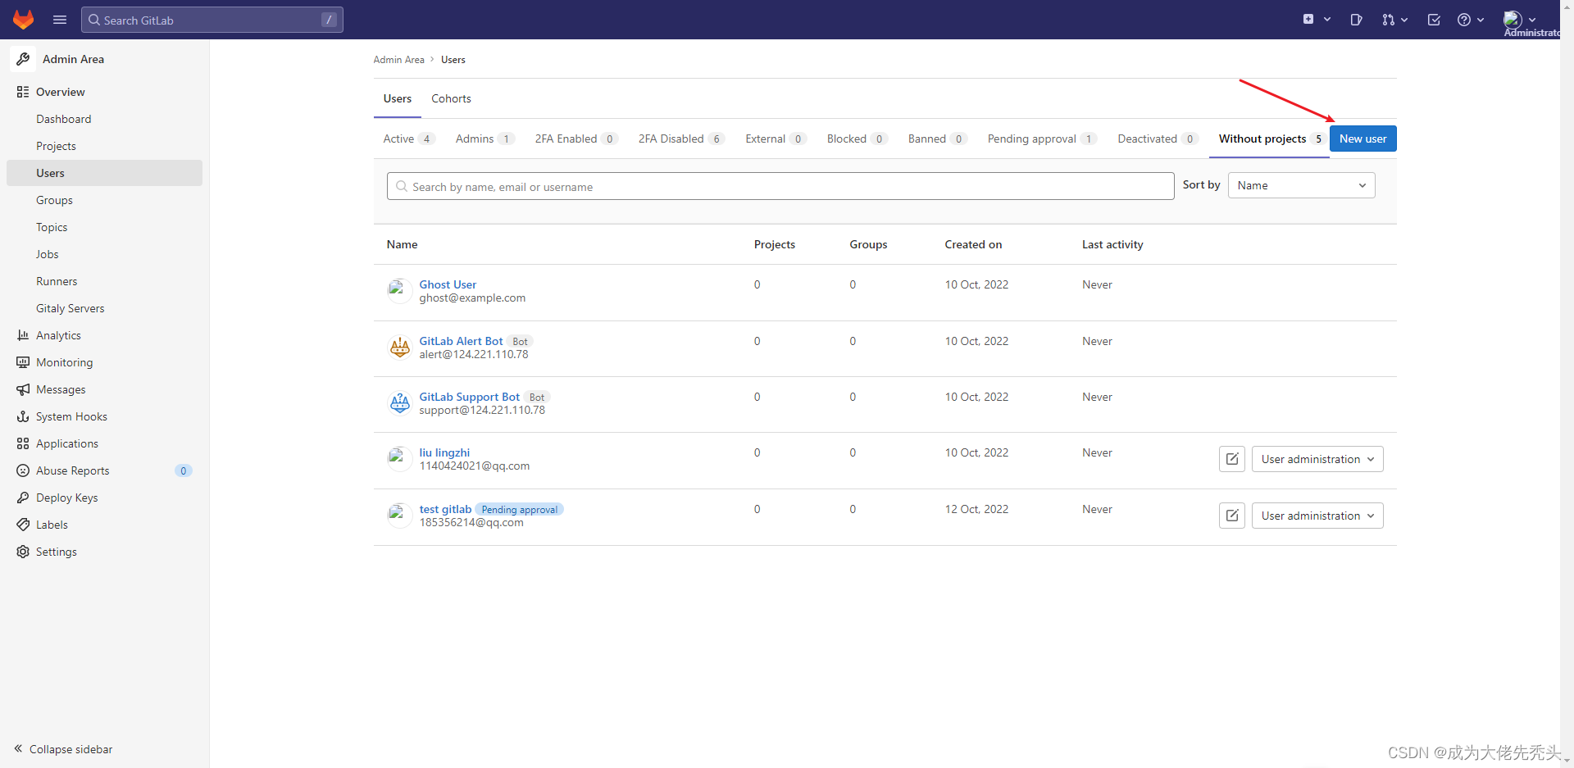Click the edit icon for liu lingzhi
Image resolution: width=1574 pixels, height=768 pixels.
[1232, 459]
